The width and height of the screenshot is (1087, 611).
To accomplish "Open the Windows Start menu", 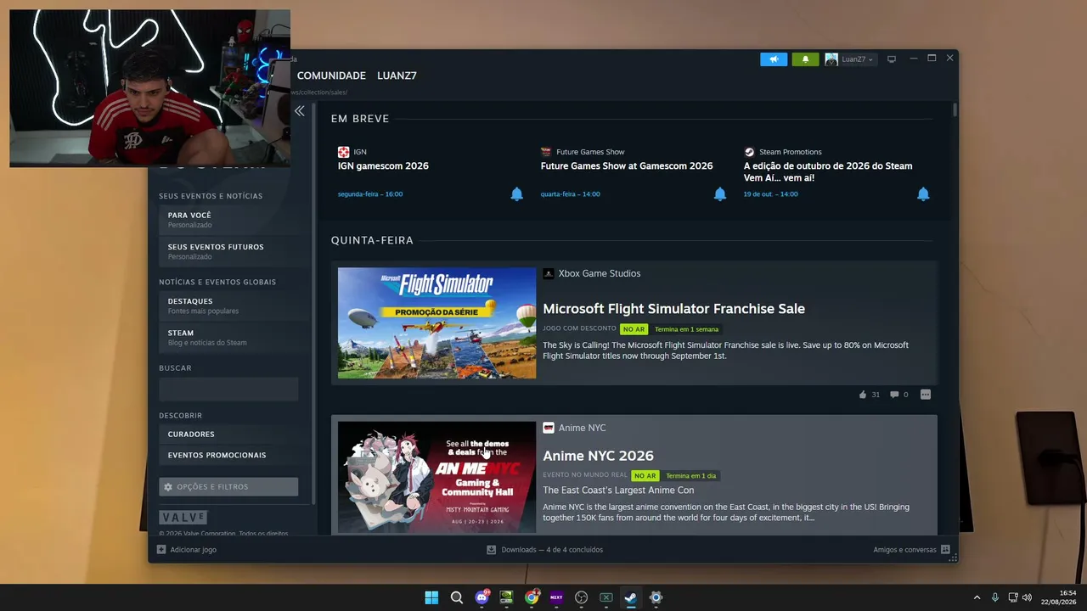I will coord(431,597).
